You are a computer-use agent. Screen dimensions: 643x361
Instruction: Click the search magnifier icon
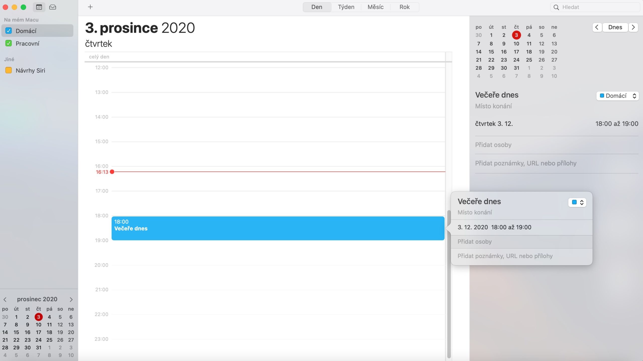coord(556,7)
